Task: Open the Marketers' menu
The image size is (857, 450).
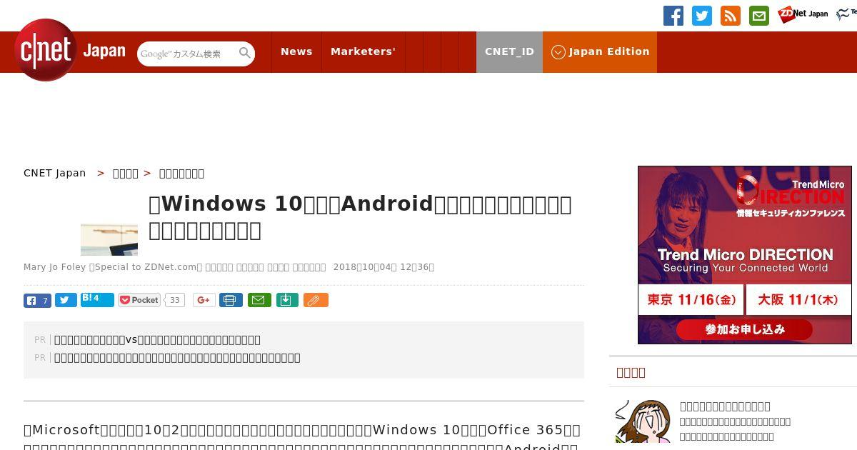Action: coord(363,51)
